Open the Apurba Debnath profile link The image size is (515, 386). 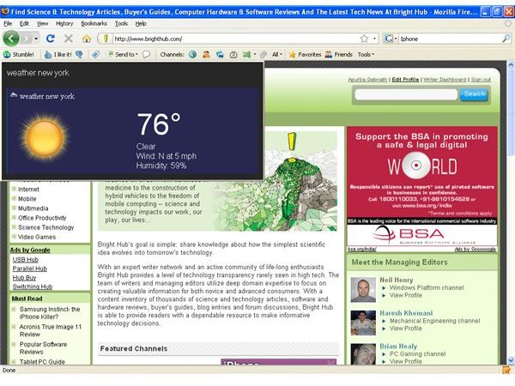[367, 80]
